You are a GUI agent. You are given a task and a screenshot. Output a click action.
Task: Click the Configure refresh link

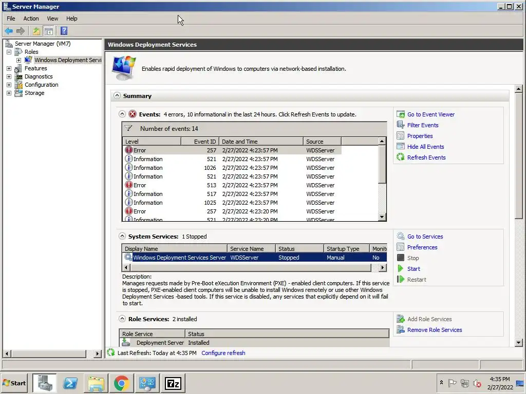[223, 353]
